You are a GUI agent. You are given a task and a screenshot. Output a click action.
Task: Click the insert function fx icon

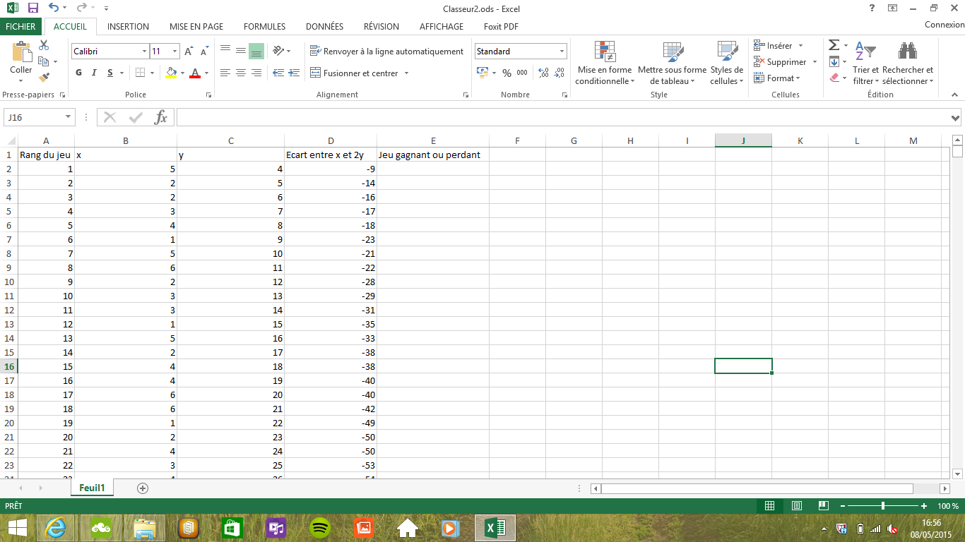(x=161, y=118)
